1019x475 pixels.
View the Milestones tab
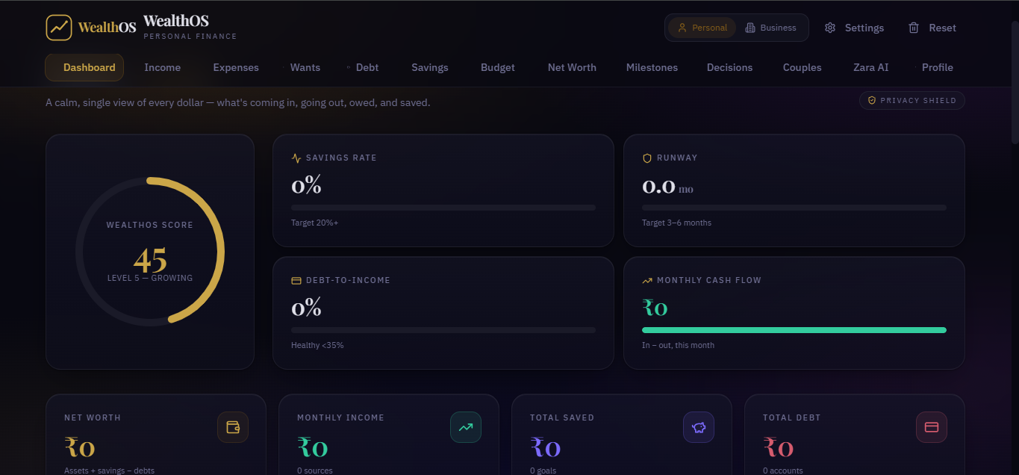pyautogui.click(x=652, y=67)
